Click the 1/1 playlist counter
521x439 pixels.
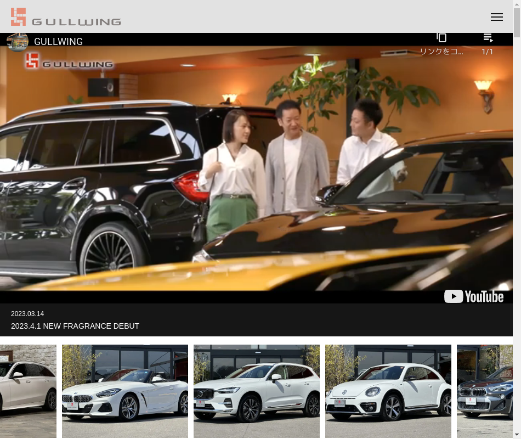tap(487, 52)
